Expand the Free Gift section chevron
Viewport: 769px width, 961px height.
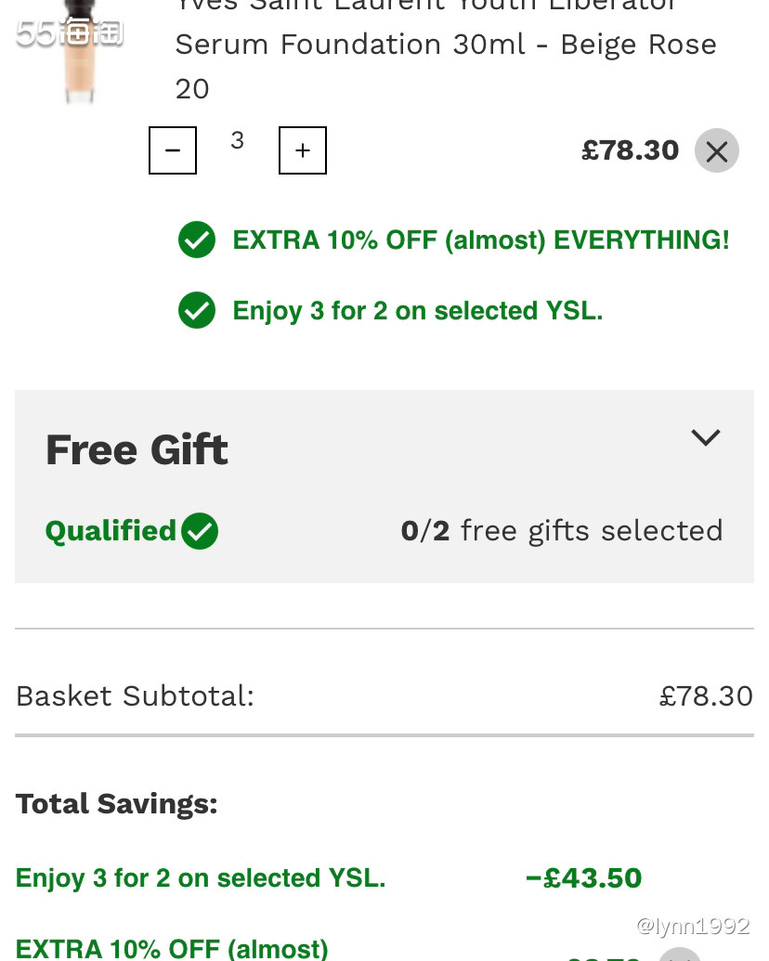click(706, 437)
